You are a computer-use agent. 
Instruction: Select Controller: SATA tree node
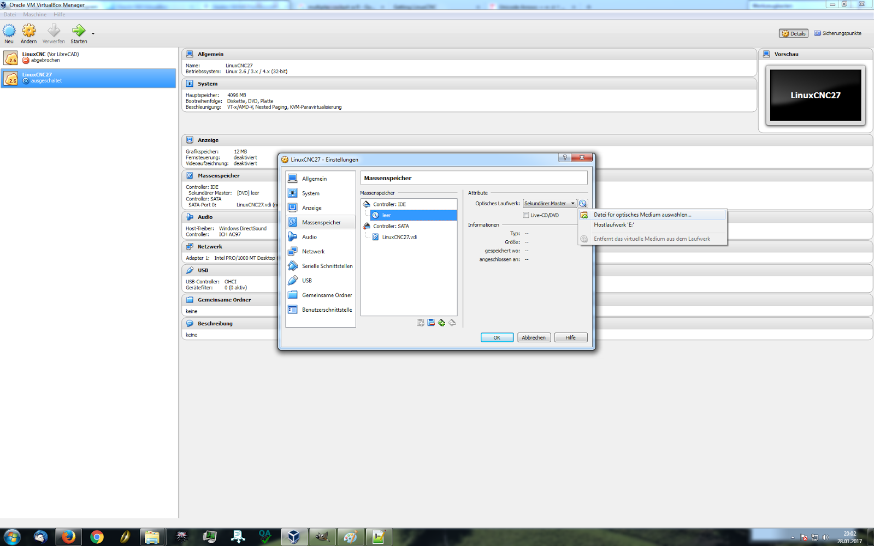(x=409, y=226)
